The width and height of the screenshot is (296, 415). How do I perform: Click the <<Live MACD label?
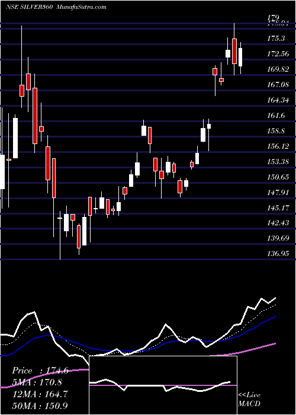(x=249, y=399)
